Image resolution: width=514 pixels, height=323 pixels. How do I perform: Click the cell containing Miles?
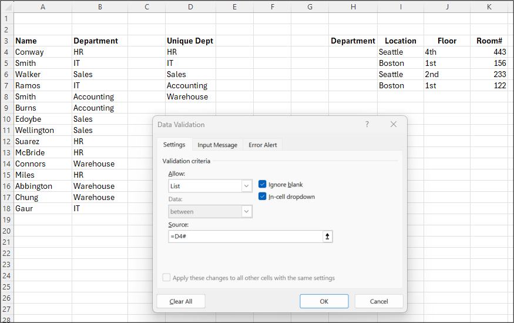[43, 175]
